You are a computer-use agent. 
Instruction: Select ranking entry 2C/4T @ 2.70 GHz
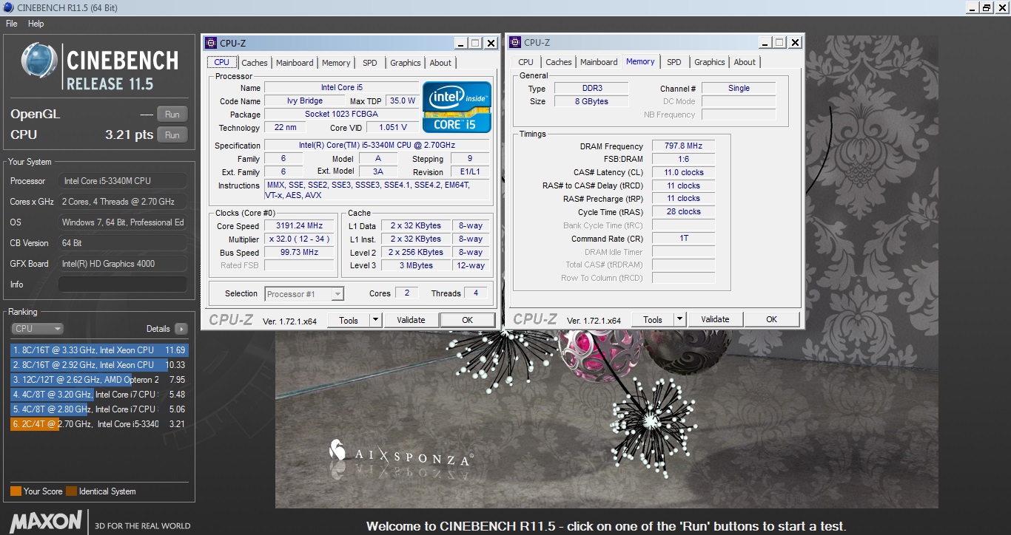98,424
